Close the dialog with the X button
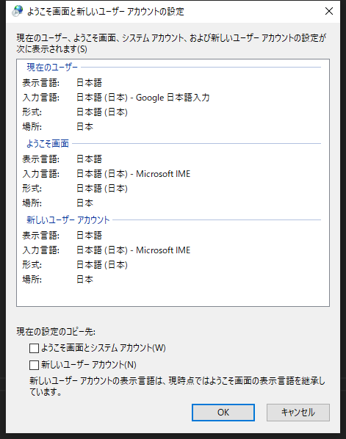346x439 pixels. [329, 11]
